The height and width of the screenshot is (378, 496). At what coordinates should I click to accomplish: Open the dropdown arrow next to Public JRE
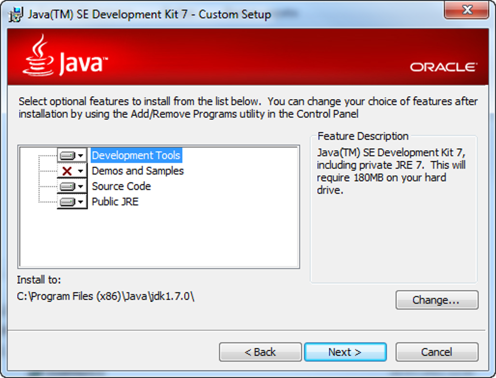[x=81, y=202]
